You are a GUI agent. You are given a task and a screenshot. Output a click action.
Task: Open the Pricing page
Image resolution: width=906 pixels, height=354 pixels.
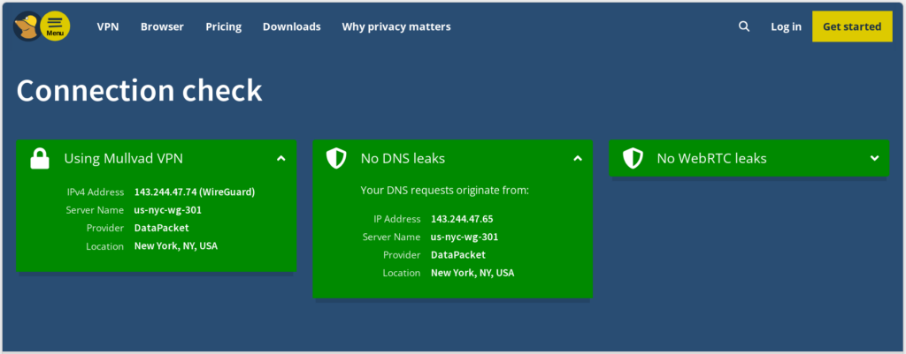tap(223, 26)
